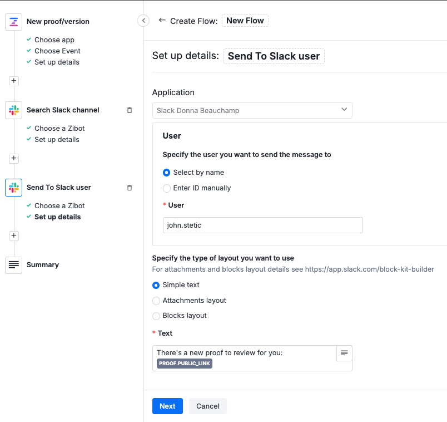Open 'Set up details' under Search Slack channel
Screen dimensions: 447x422
click(57, 140)
